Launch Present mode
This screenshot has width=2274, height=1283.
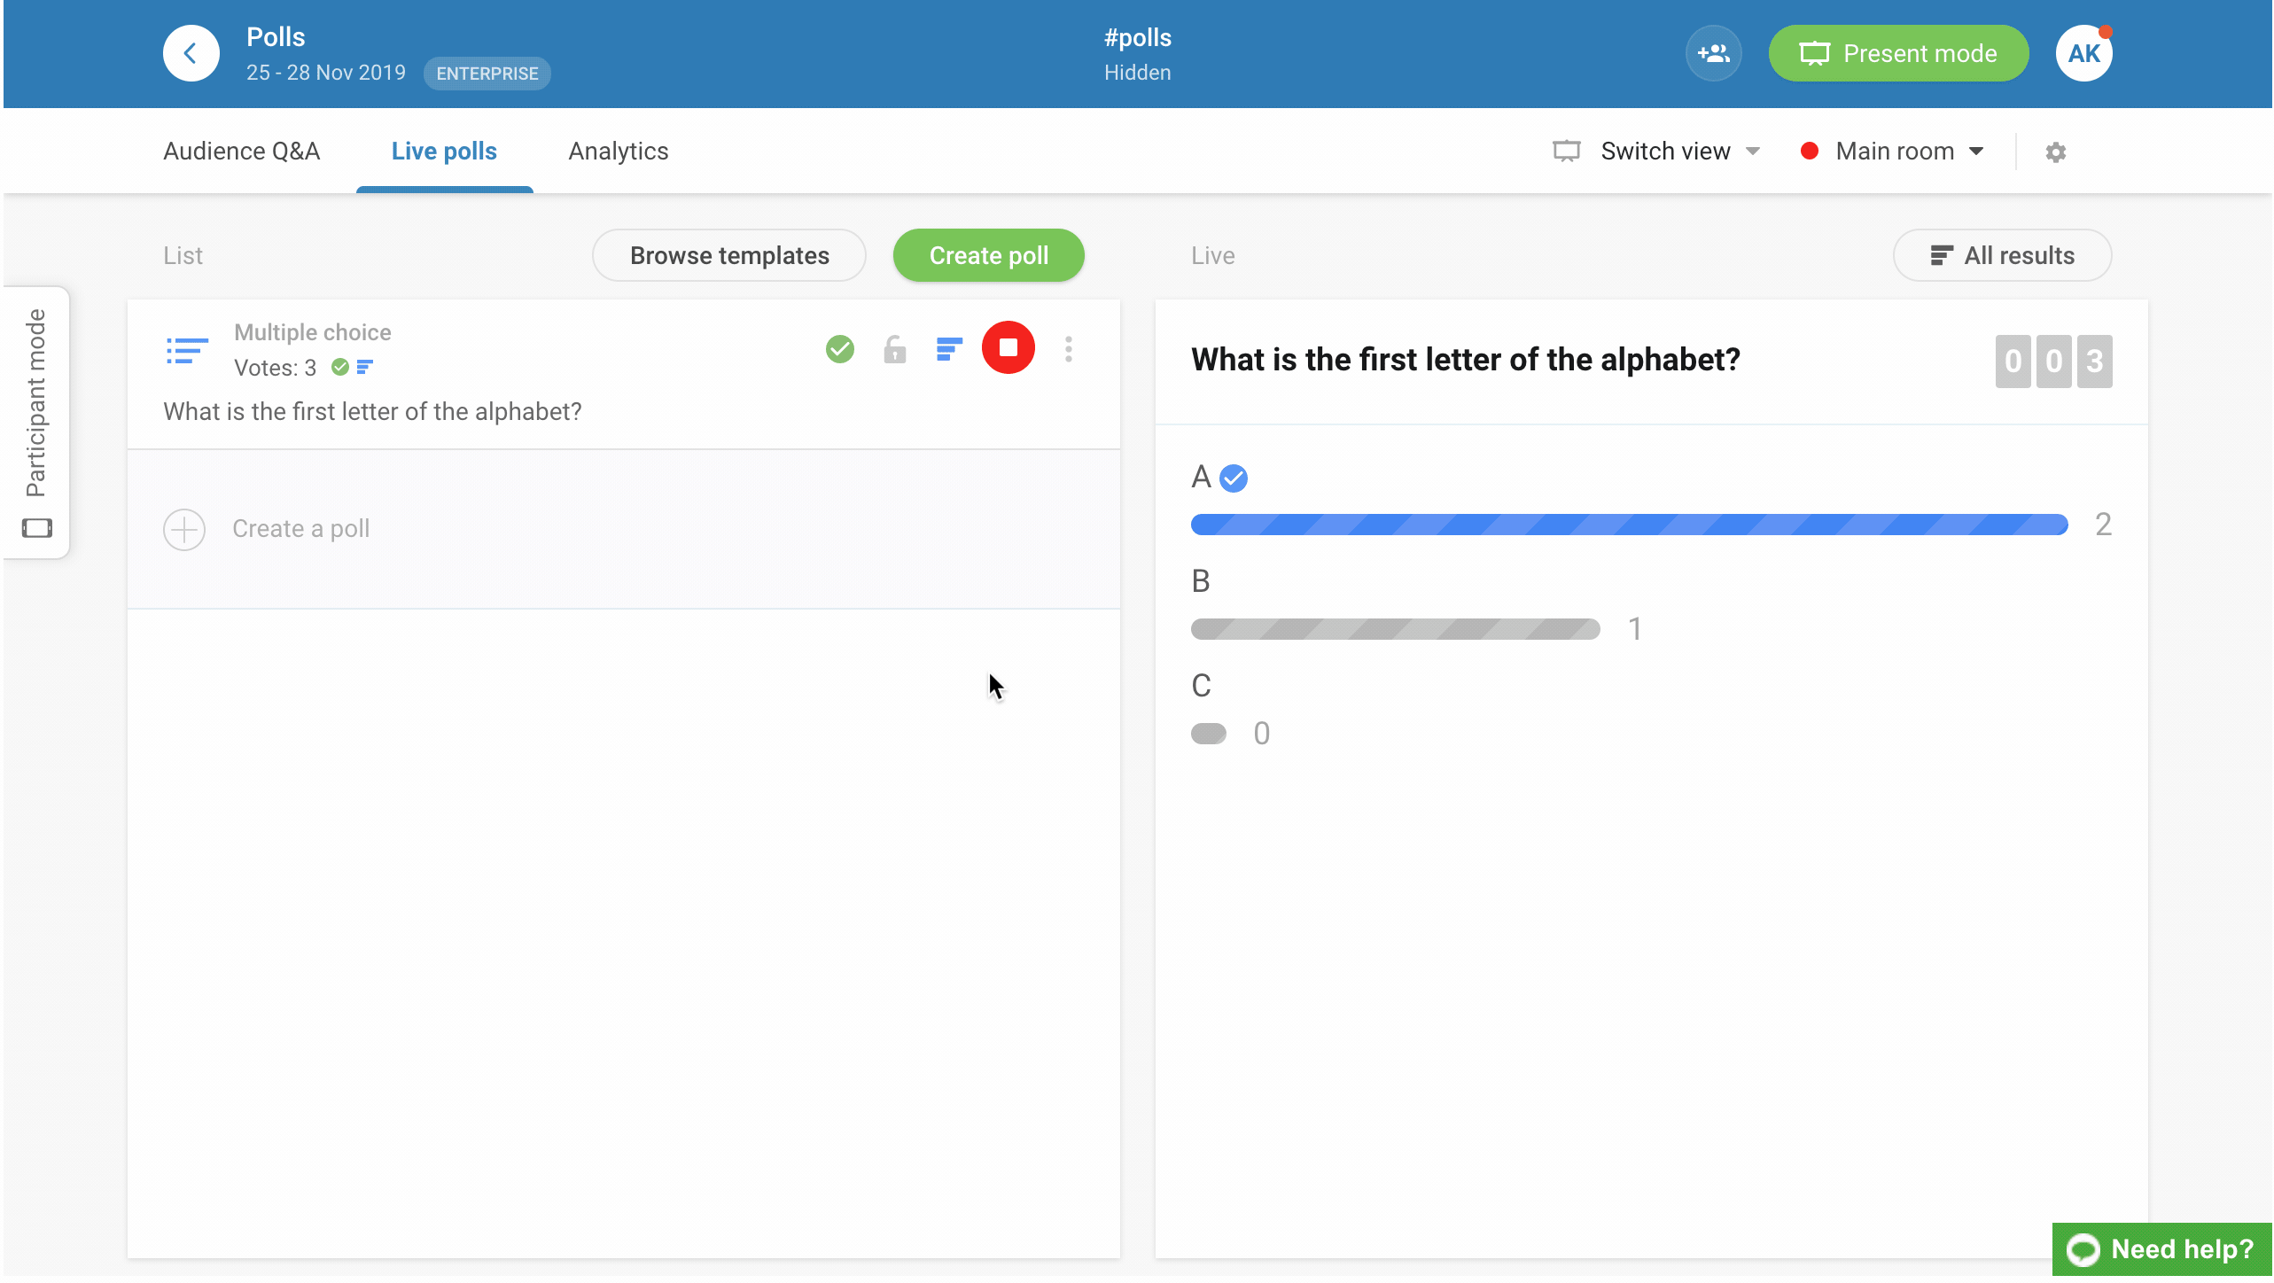[1898, 53]
